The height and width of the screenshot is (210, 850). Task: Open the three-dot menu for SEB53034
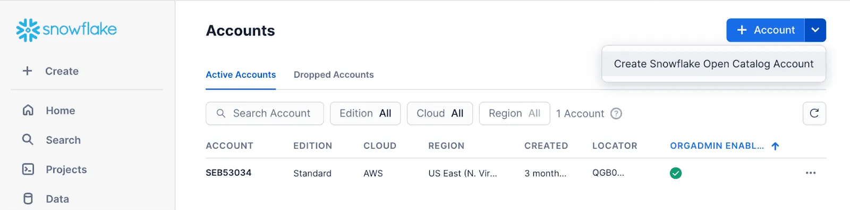click(x=811, y=173)
